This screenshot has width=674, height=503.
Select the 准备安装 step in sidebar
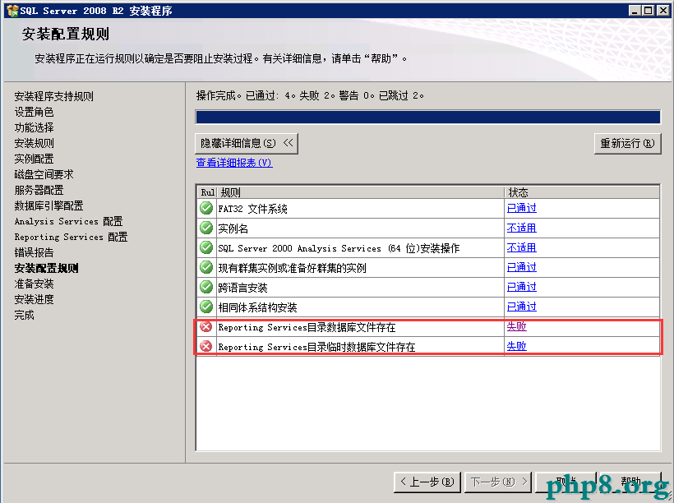tap(34, 284)
